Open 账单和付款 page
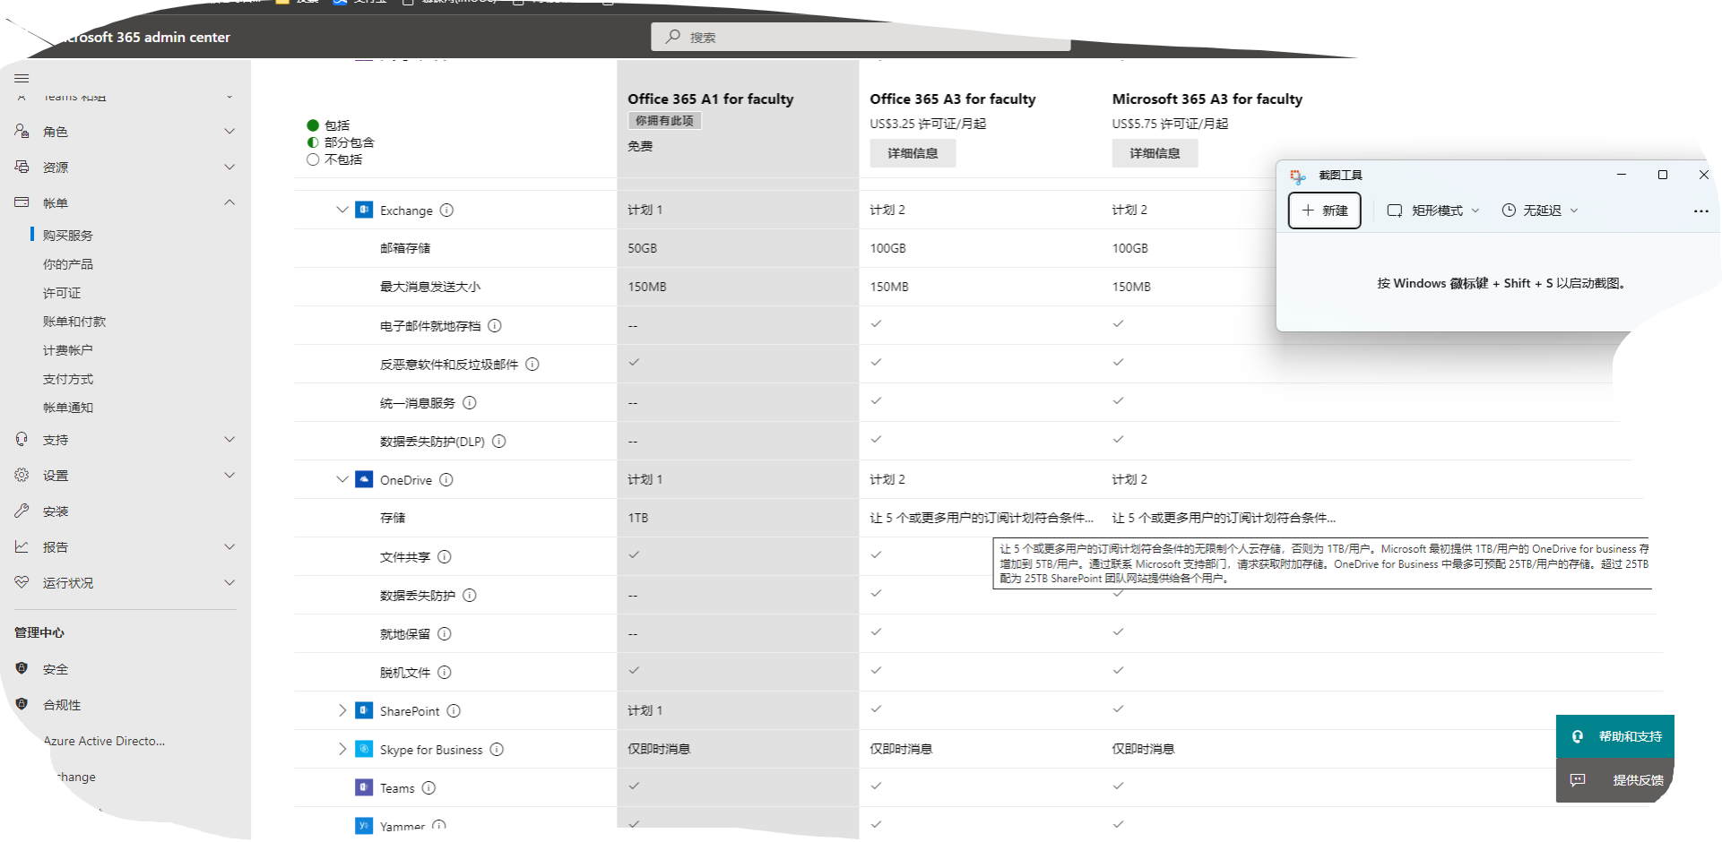The height and width of the screenshot is (842, 1722). click(74, 322)
